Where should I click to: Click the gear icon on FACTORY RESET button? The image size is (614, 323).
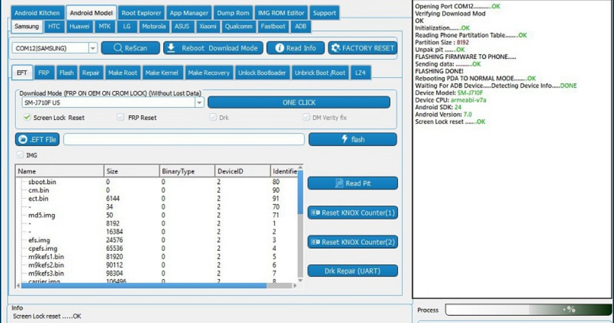tap(336, 48)
